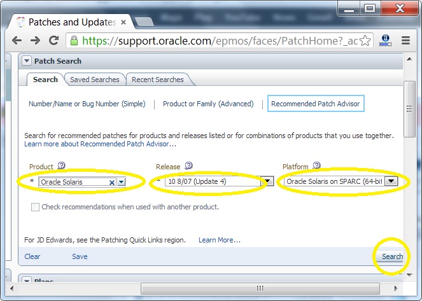Screen dimensions: 422x301
Task: Close the browser window
Action: pyautogui.click(x=399, y=8)
